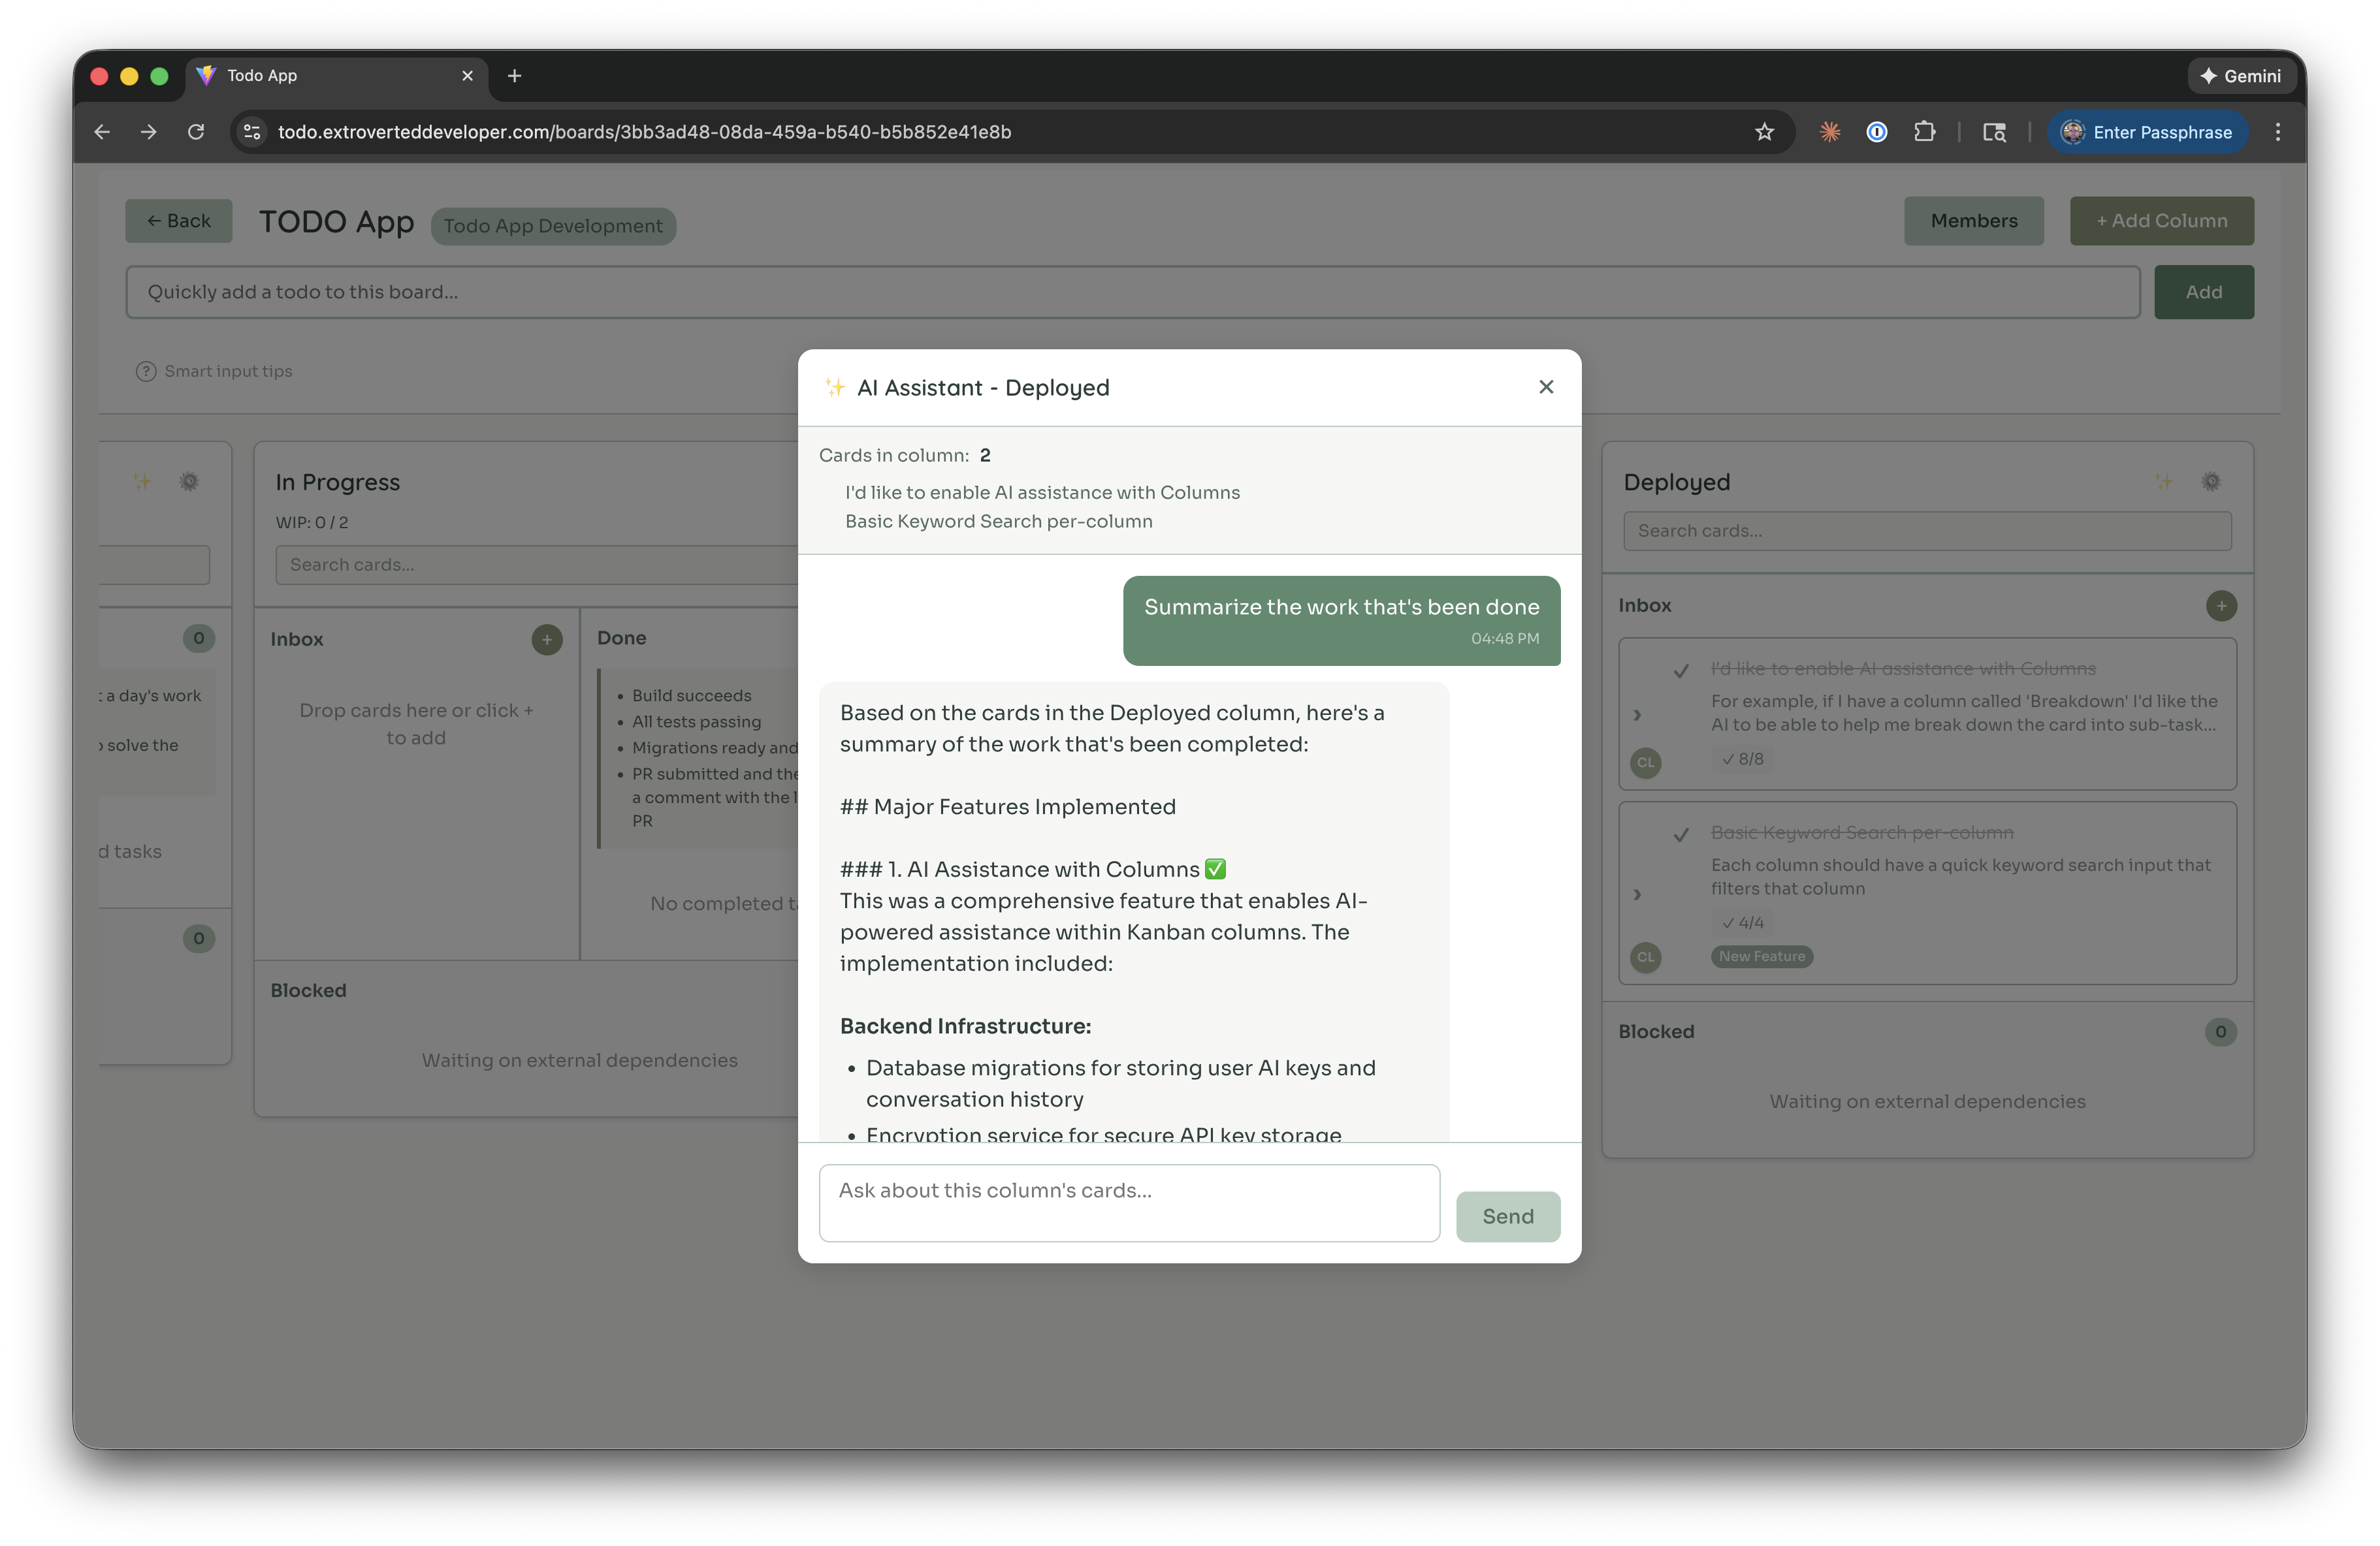Expand the Basic Keyword Search card chevron
2380x1546 pixels.
(1637, 894)
